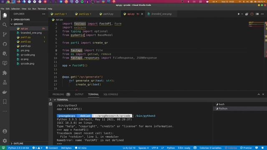Open the Accounts menu icon
Image resolution: width=267 pixels, height=150 pixels.
5,131
